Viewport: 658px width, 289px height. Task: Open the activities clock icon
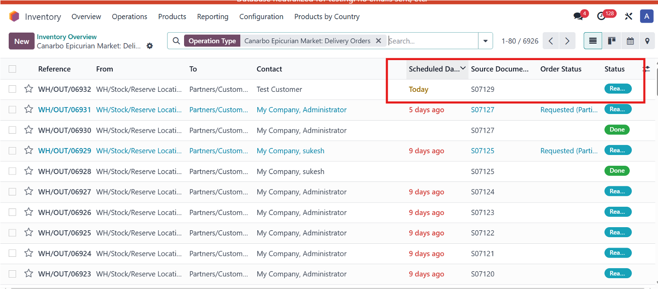(x=601, y=17)
